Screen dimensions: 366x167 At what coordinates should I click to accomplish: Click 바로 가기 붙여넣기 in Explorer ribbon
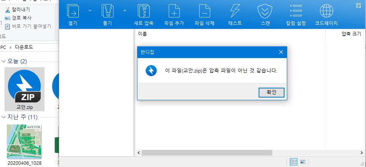pos(28,26)
